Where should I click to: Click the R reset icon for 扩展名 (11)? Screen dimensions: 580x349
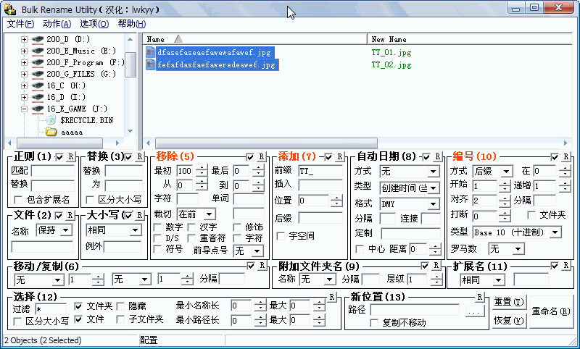[x=565, y=265]
